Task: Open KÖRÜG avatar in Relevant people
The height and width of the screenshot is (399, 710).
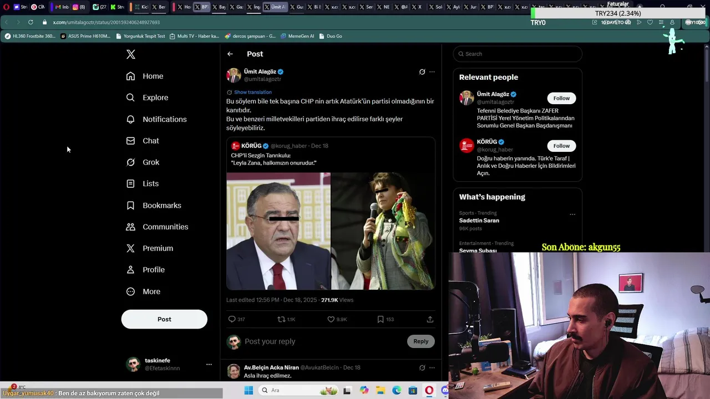Action: (x=466, y=146)
